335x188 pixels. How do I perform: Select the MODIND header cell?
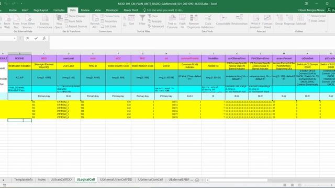coord(20,58)
